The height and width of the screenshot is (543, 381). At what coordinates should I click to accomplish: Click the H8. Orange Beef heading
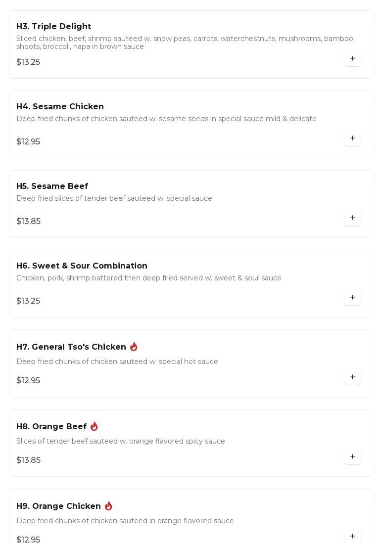click(x=51, y=427)
